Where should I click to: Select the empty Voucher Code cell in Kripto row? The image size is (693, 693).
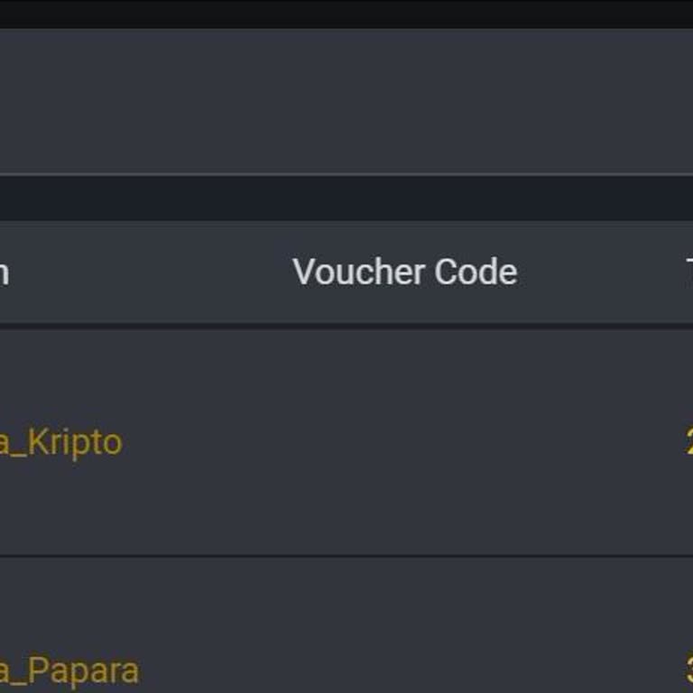coord(404,442)
